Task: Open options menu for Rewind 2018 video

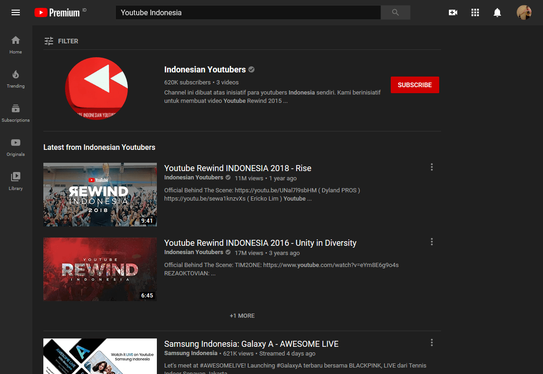Action: [x=431, y=167]
